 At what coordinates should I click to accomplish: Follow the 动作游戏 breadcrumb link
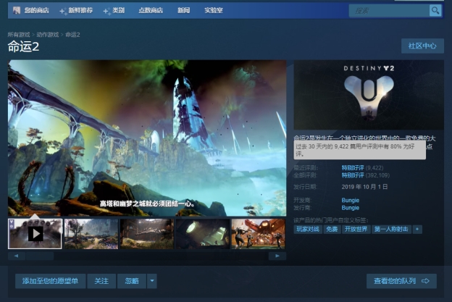click(x=48, y=35)
